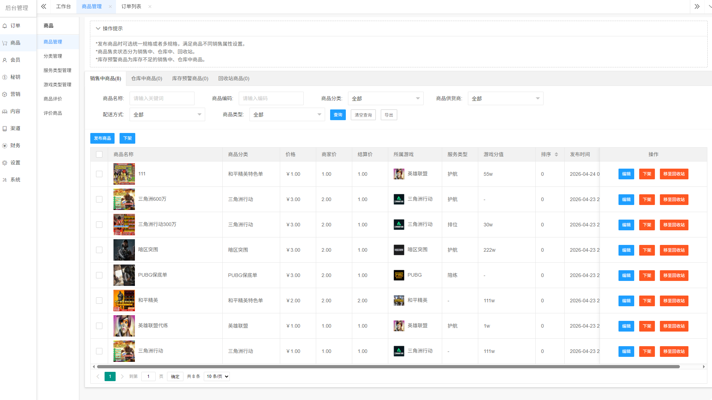Click the book icon beside 内容
This screenshot has width=712, height=400.
(x=5, y=111)
